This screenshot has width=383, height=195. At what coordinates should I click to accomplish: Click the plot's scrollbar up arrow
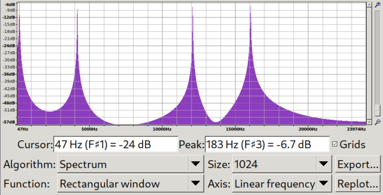(x=369, y=5)
